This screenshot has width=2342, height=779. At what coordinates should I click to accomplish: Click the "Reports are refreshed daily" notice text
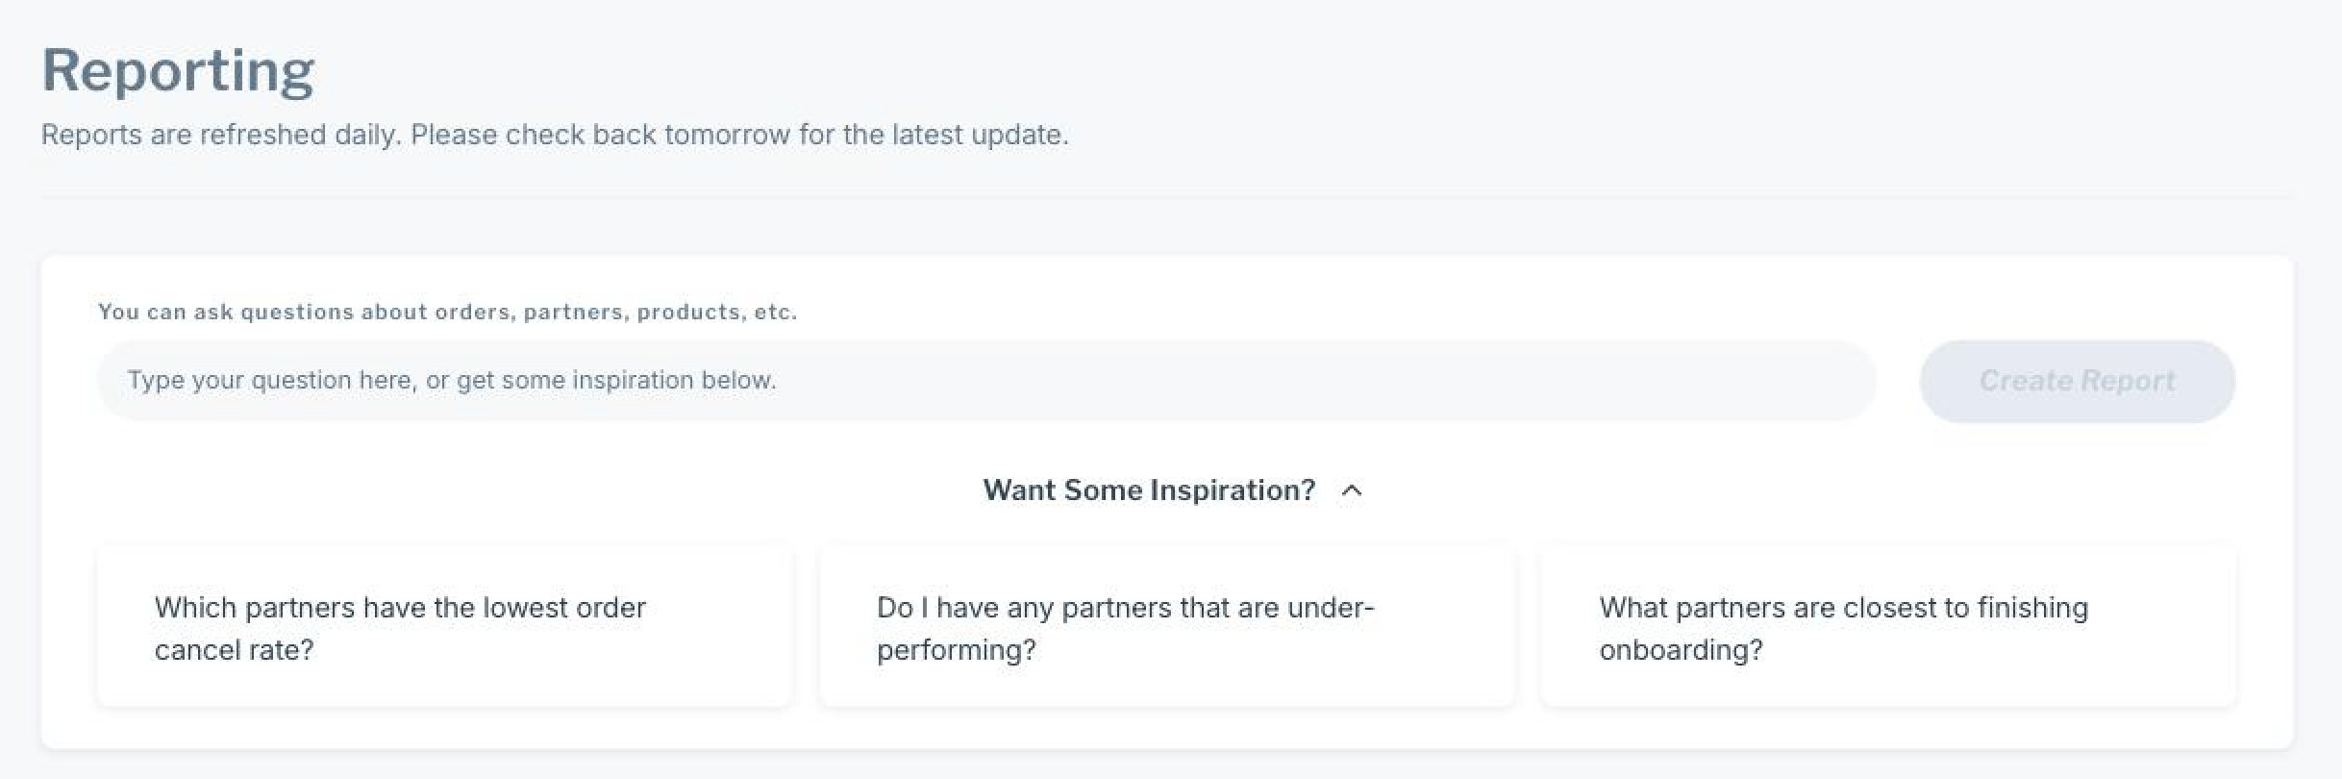coord(555,135)
